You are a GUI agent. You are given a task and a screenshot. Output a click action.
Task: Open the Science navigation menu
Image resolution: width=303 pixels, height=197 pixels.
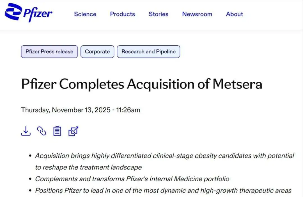point(85,14)
